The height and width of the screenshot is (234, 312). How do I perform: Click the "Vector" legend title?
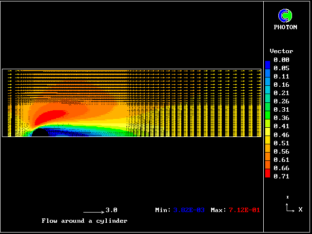point(281,51)
